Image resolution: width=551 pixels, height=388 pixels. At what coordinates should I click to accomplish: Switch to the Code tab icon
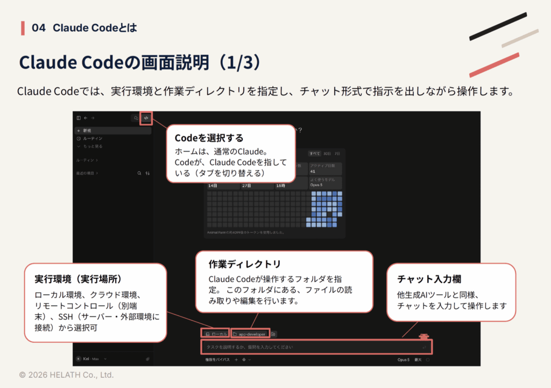146,118
